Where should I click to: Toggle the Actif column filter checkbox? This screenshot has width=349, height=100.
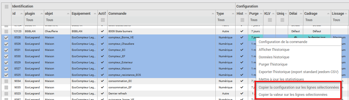pyautogui.click(x=103, y=20)
